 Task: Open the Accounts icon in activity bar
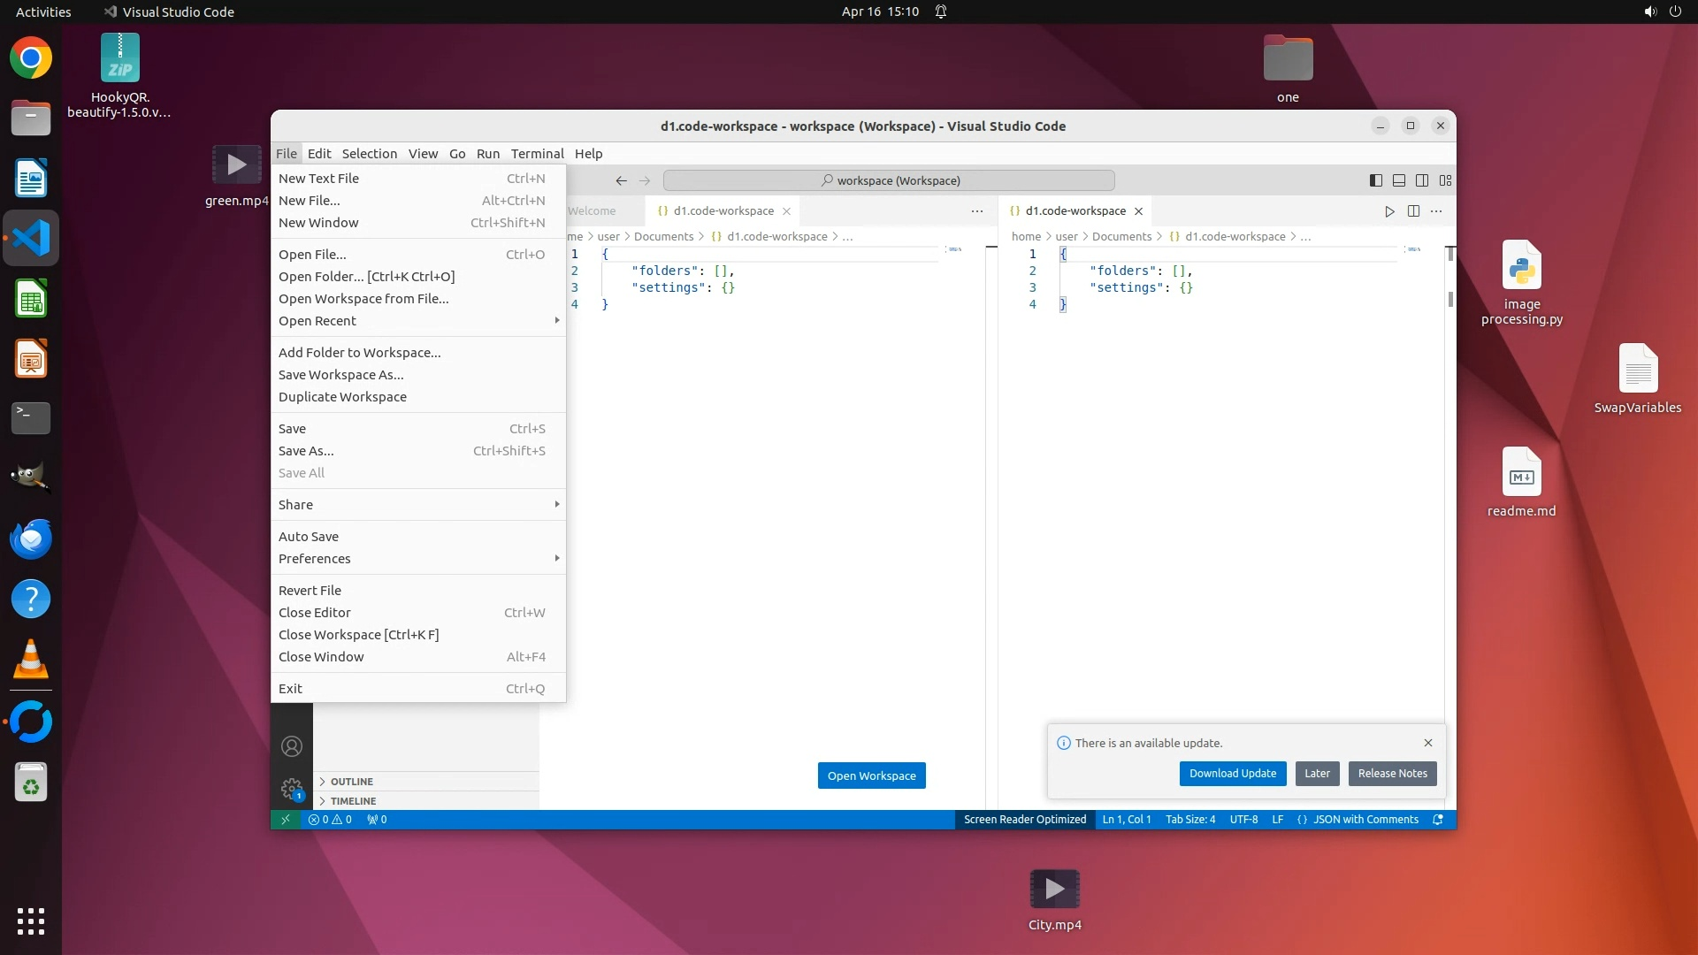tap(292, 746)
